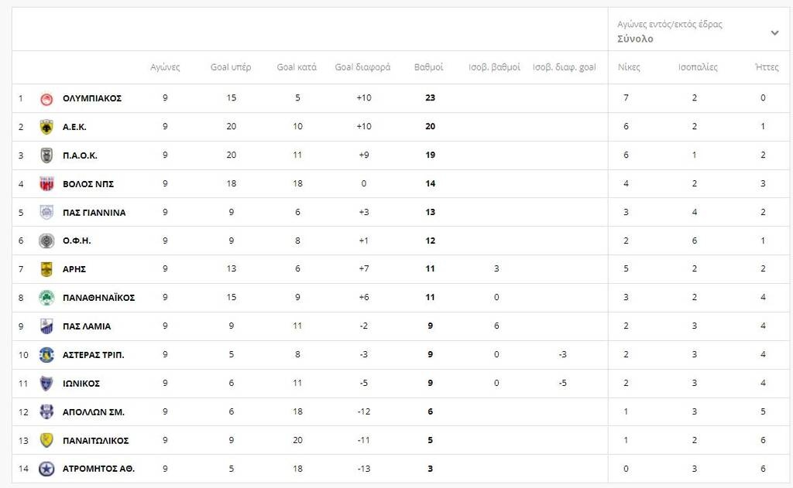Click Ο.Φ.Η. draws value 6

695,241
